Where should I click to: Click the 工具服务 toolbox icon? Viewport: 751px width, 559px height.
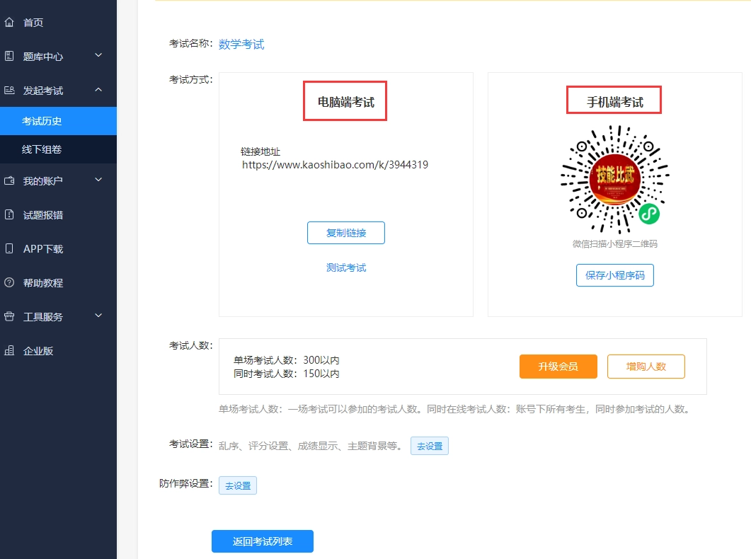9,316
